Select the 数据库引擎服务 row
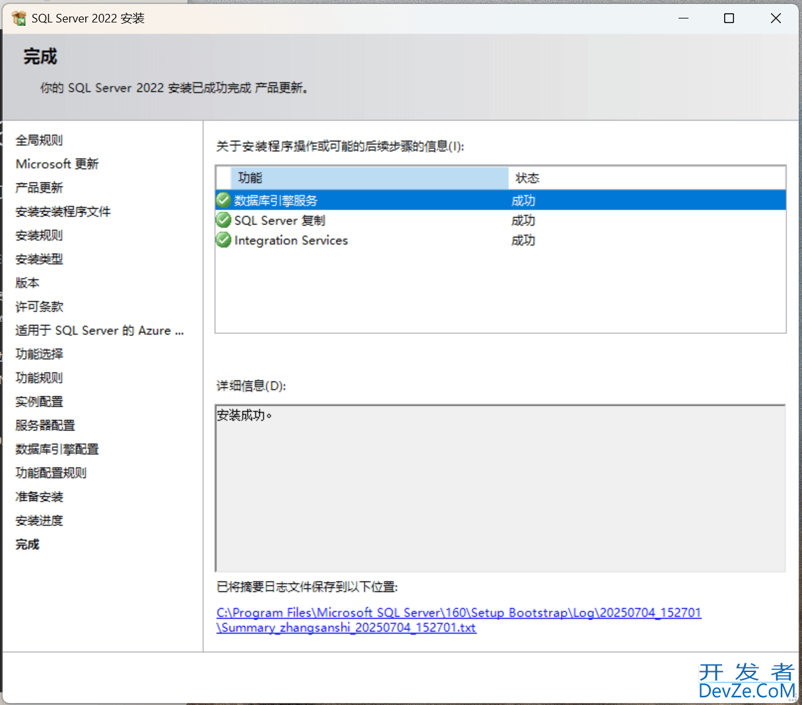 point(500,200)
